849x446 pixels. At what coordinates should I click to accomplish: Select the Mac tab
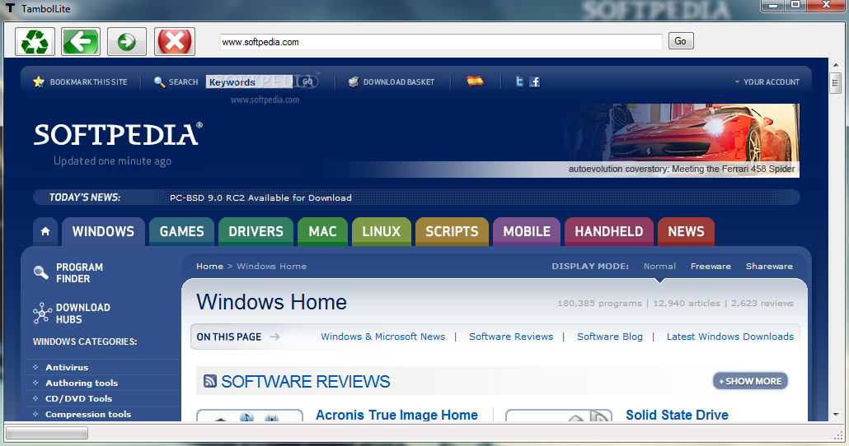(323, 231)
